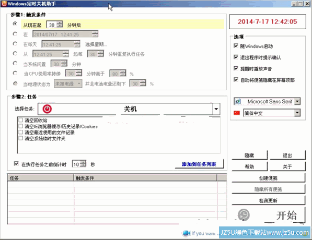Click the clock display 2014-7-17 12:42:05
The height and width of the screenshot is (240, 312).
pyautogui.click(x=268, y=21)
